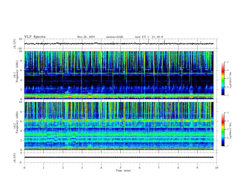The width and height of the screenshot is (244, 188).
Task: Click the -5 tick on ch.3(V) axis
Action: pos(21,163)
